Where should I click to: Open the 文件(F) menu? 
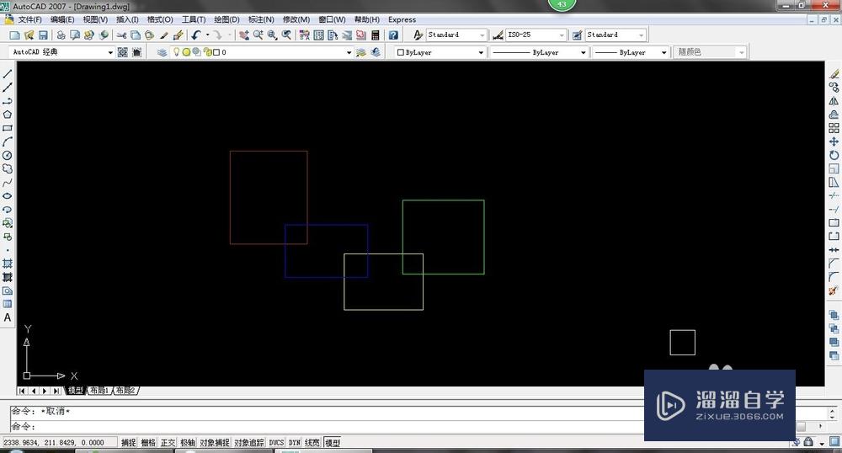click(x=30, y=19)
